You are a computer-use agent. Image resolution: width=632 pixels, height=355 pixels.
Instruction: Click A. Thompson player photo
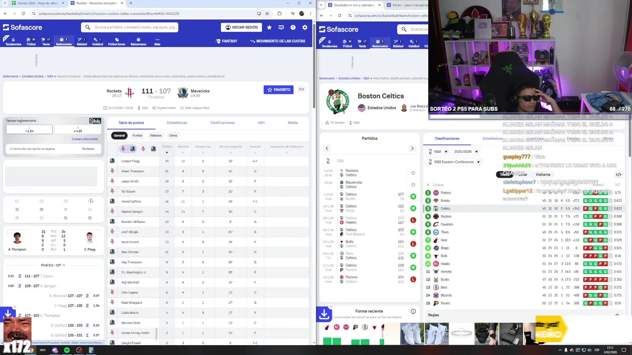click(x=17, y=238)
